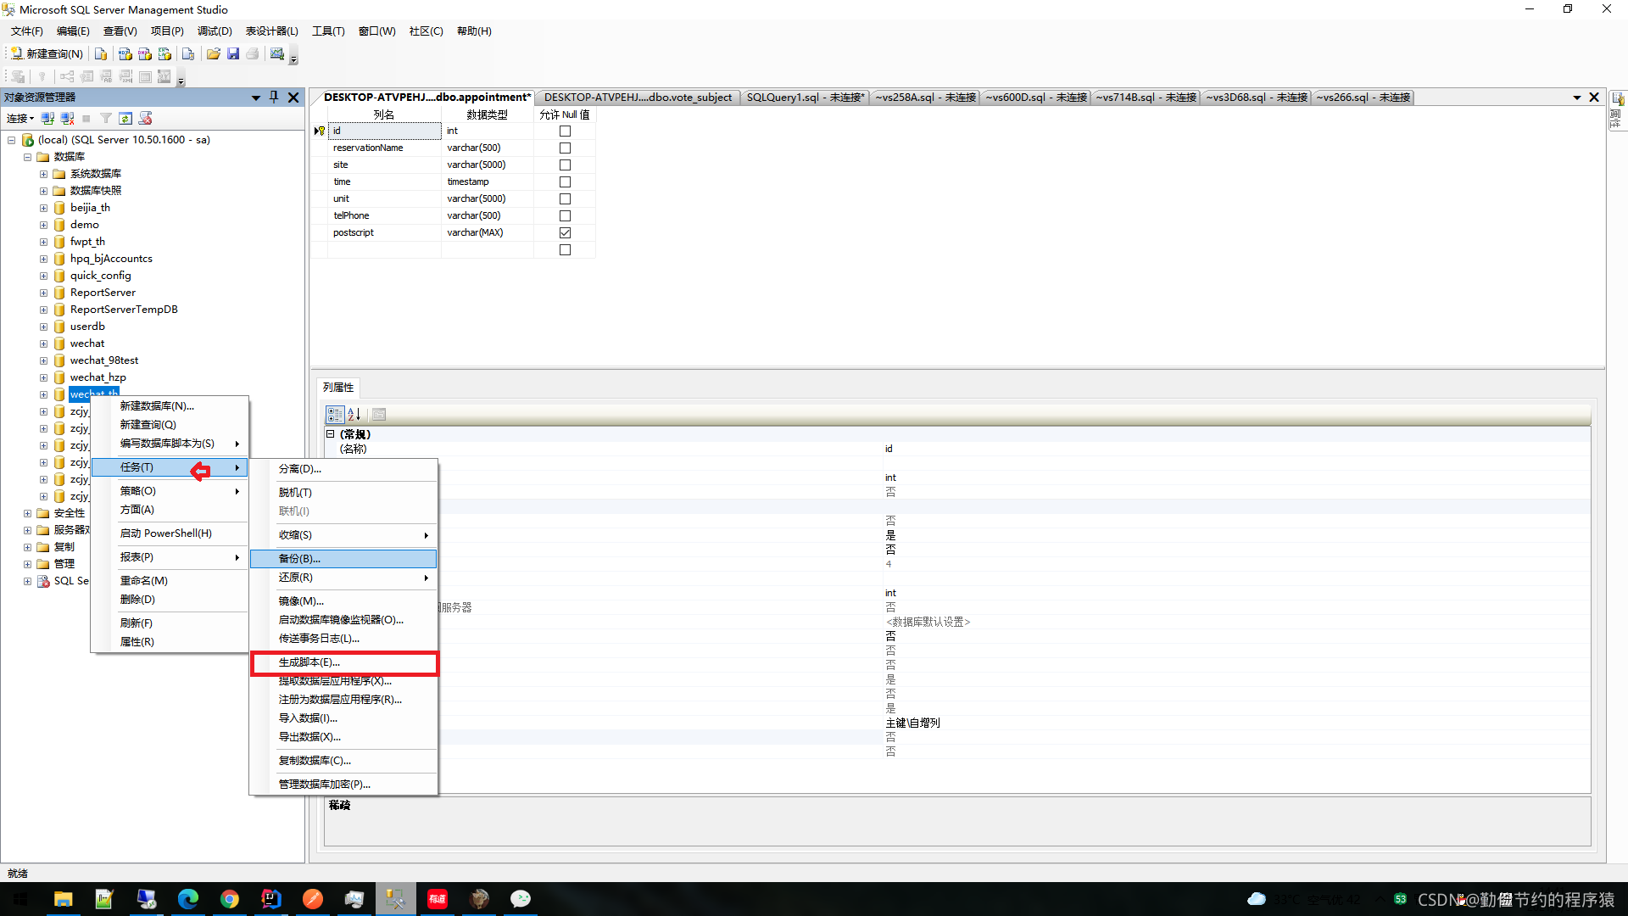
Task: Click the 新建查询(N) button
Action: [x=47, y=53]
